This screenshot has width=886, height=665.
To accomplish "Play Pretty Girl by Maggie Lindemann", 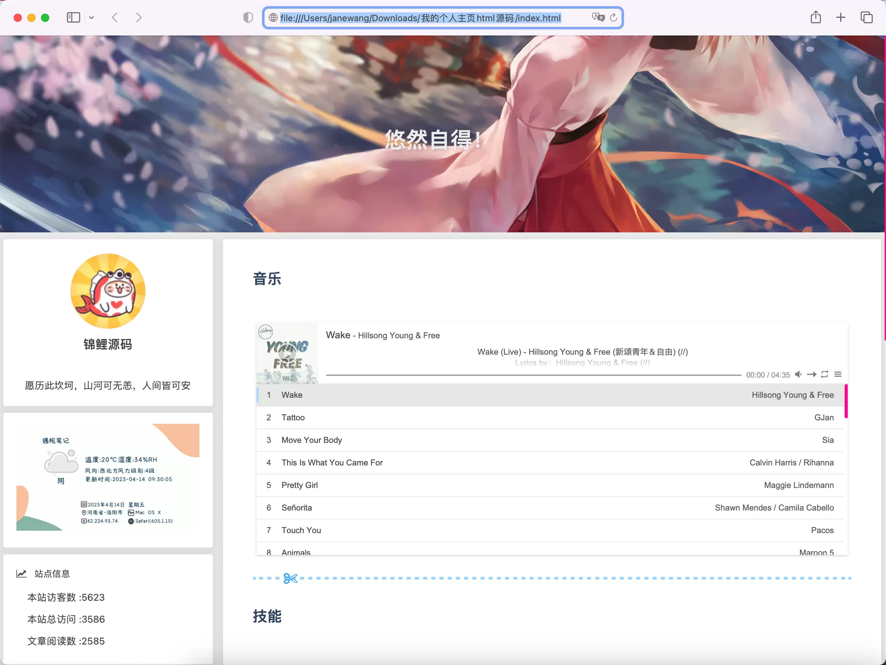I will (550, 485).
